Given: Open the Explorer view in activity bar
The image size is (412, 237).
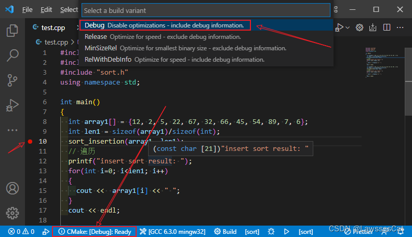Looking at the screenshot, I should click(x=12, y=31).
